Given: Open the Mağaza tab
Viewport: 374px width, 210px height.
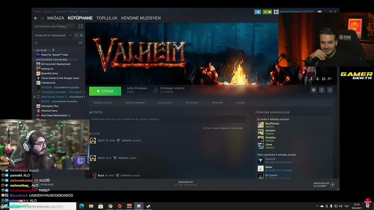Looking at the screenshot, I should (56, 18).
